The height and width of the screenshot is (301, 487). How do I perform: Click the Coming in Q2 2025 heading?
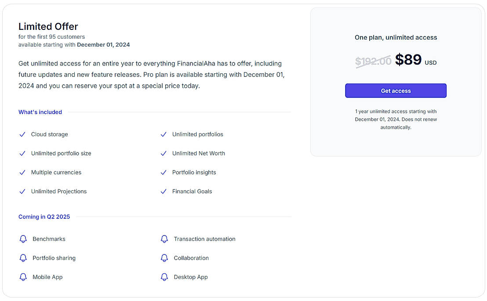pyautogui.click(x=44, y=217)
